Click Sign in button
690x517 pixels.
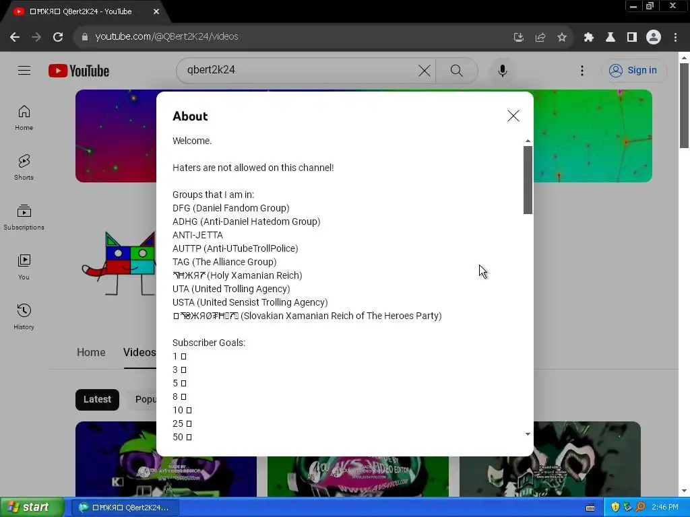(634, 70)
